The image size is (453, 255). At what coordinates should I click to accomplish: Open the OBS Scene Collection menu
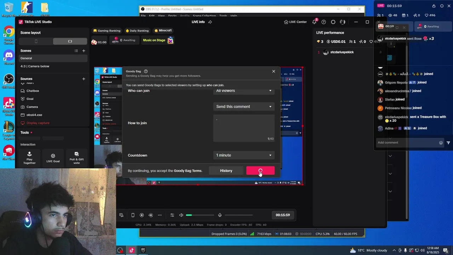click(x=204, y=16)
